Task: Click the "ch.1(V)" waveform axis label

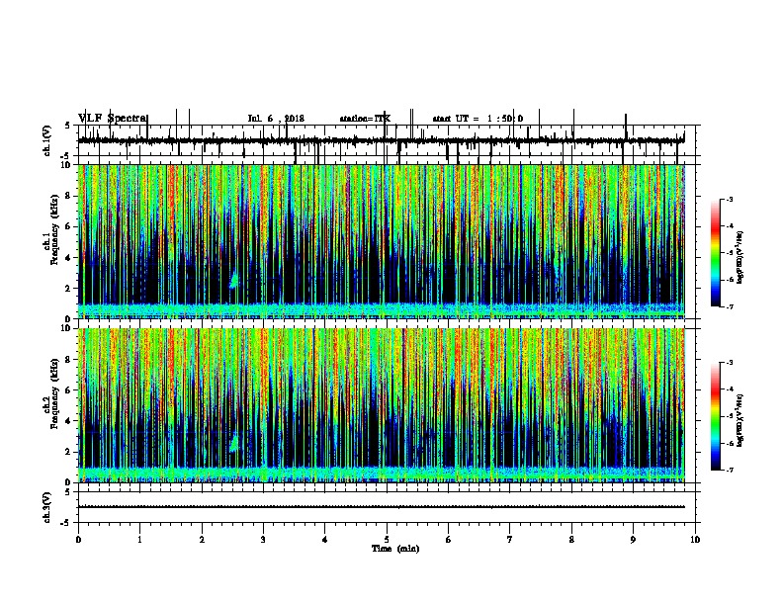Action: tap(47, 140)
